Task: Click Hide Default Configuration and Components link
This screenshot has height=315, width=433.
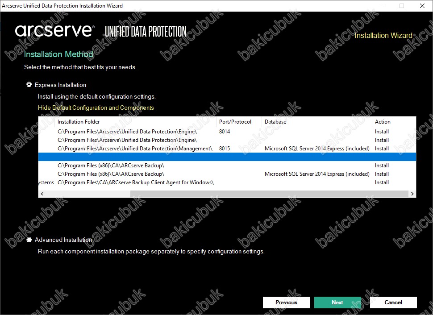Action: pos(96,108)
